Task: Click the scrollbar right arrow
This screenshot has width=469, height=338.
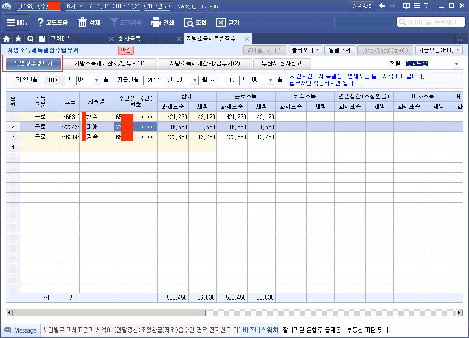Action: pos(459,313)
